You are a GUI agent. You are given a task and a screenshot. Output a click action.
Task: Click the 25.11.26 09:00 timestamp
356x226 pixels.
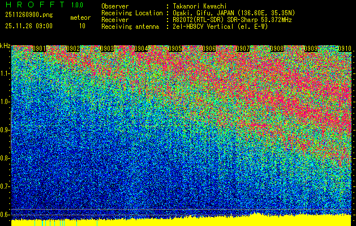pos(28,25)
